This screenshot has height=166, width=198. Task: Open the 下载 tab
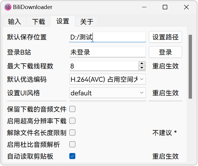tap(38, 21)
